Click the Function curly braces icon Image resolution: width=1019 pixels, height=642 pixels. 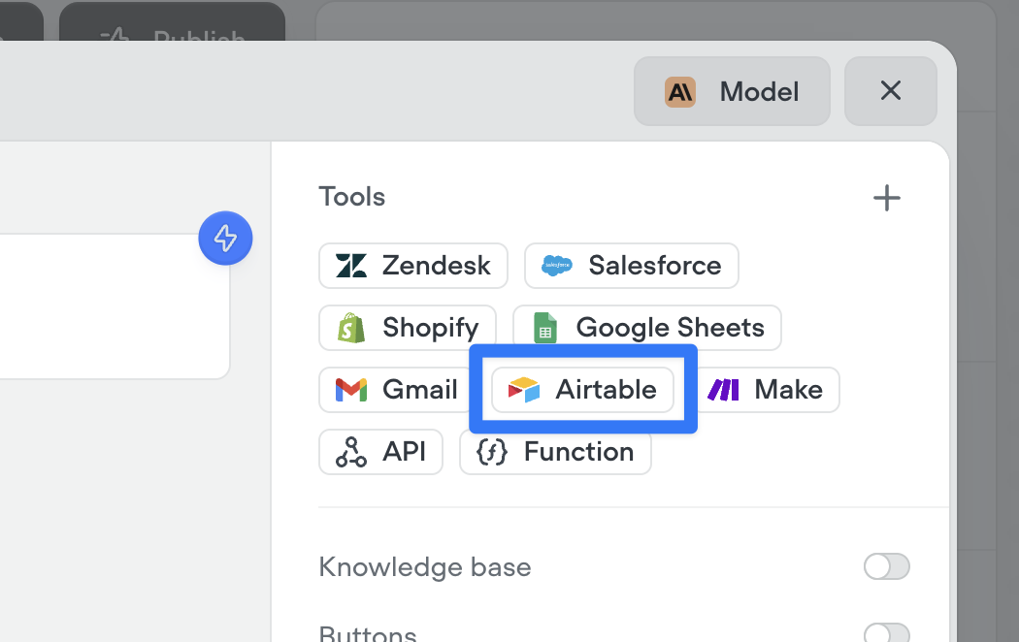[492, 452]
